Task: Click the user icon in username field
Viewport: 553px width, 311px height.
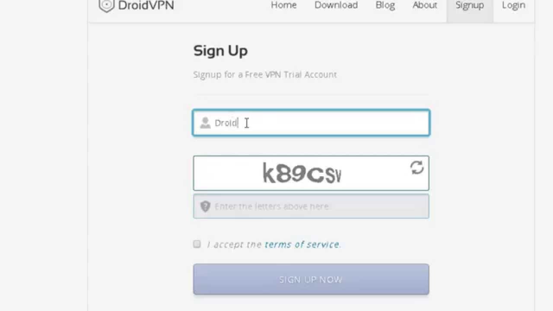Action: [205, 123]
